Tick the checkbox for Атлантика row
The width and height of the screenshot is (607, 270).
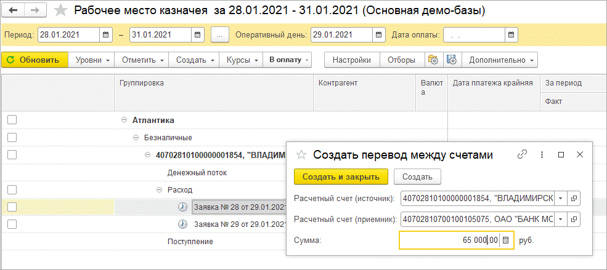(x=12, y=120)
